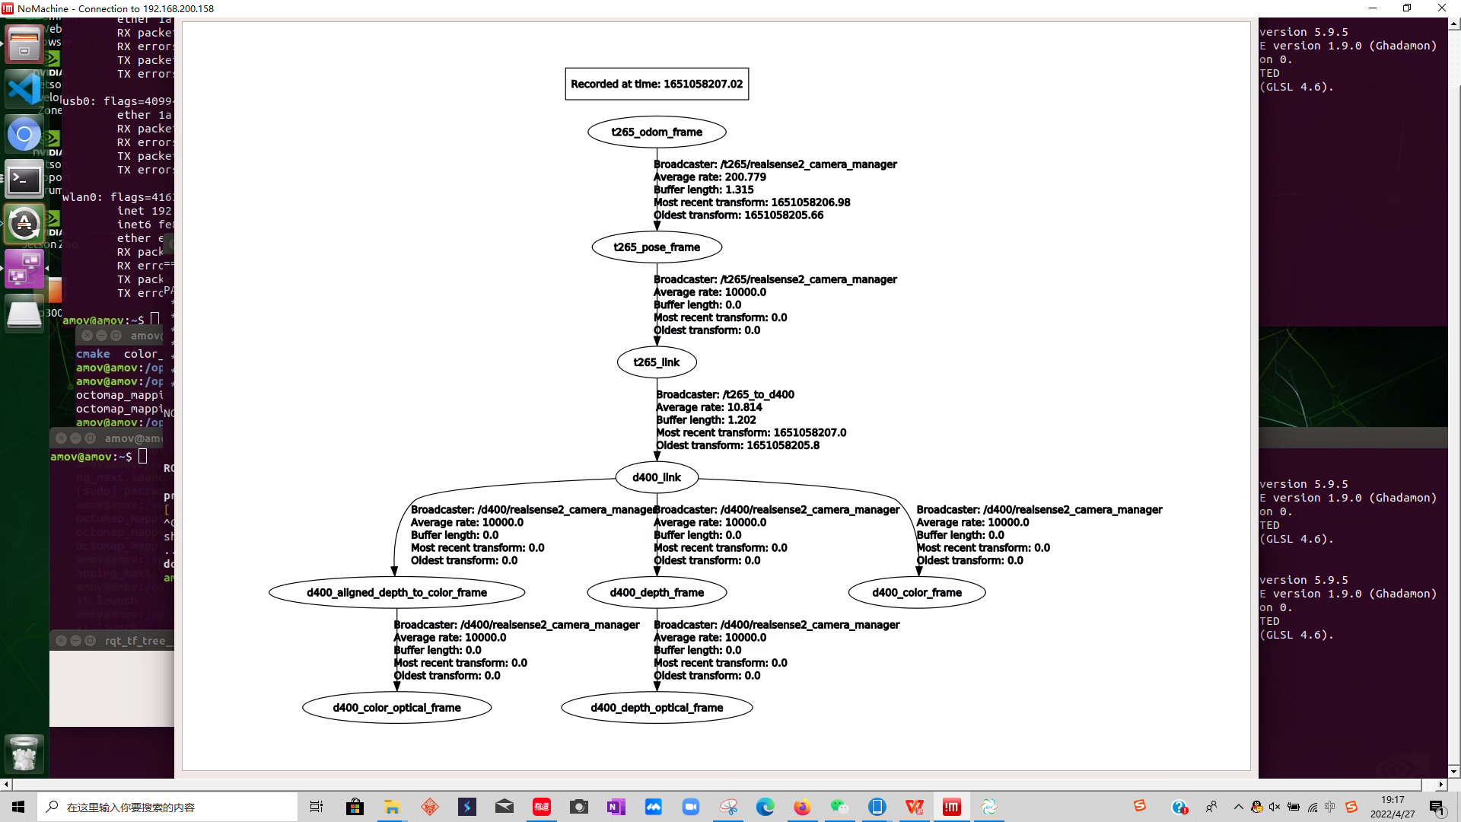Click 'Average rate: 200.779' text
The height and width of the screenshot is (822, 1461).
(x=710, y=177)
